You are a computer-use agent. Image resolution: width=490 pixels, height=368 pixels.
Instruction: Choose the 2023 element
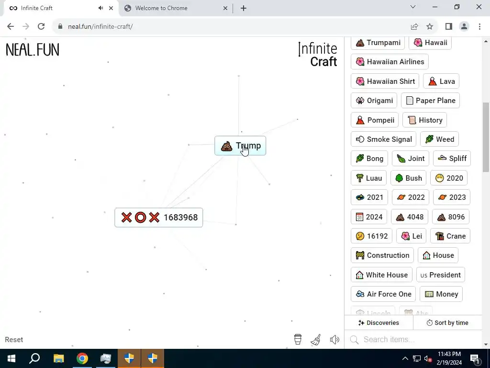tap(452, 197)
